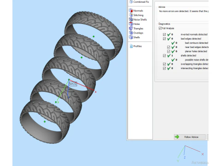221x166 pixels.
Task: Open the Stitching page label
Action: pyautogui.click(x=138, y=15)
